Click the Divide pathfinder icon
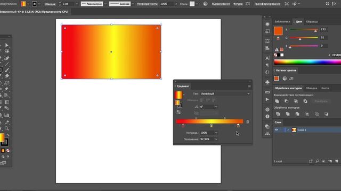341x191 pixels. (278, 114)
